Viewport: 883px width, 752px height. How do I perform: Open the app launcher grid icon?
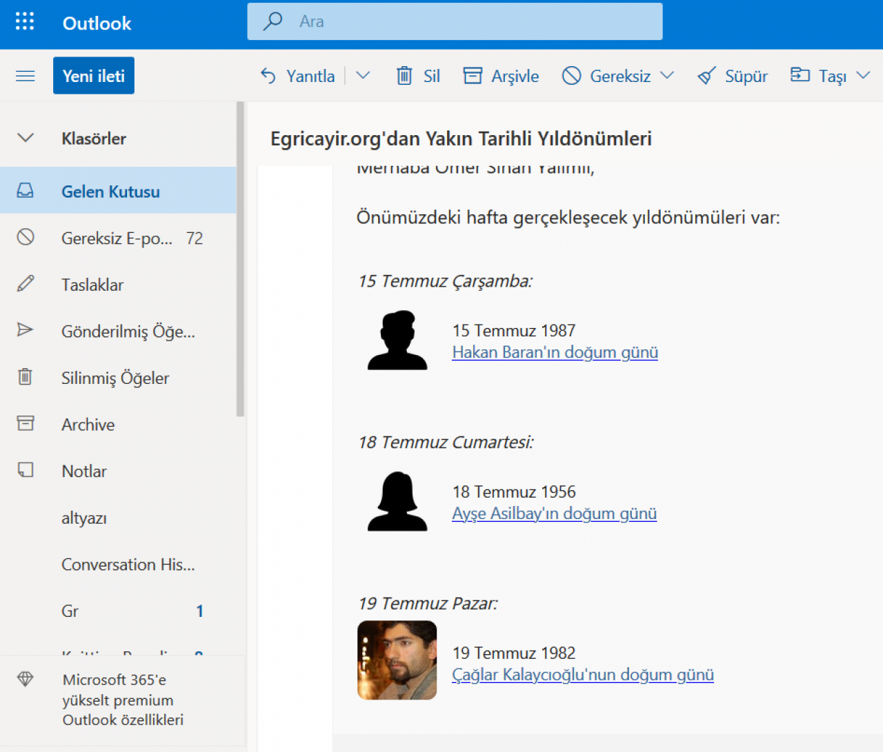(25, 22)
